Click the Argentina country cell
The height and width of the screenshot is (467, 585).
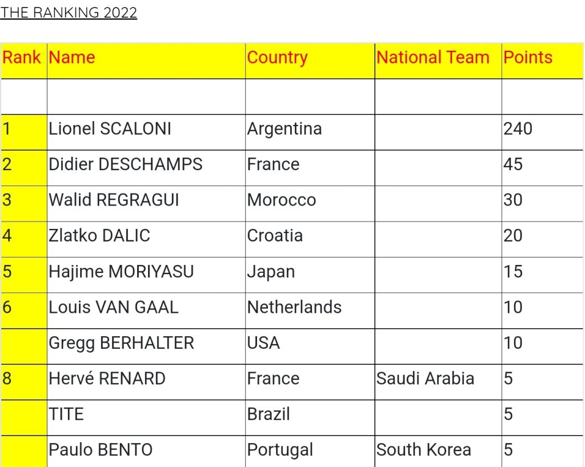point(285,129)
